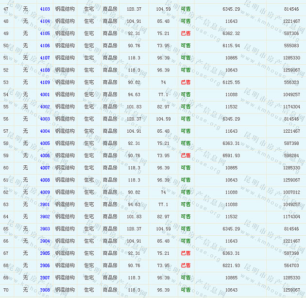Open room 4103 link
The width and height of the screenshot is (306, 298).
pyautogui.click(x=45, y=9)
